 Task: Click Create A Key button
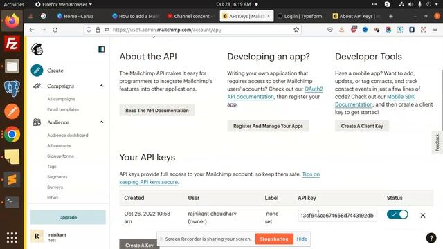(139, 244)
